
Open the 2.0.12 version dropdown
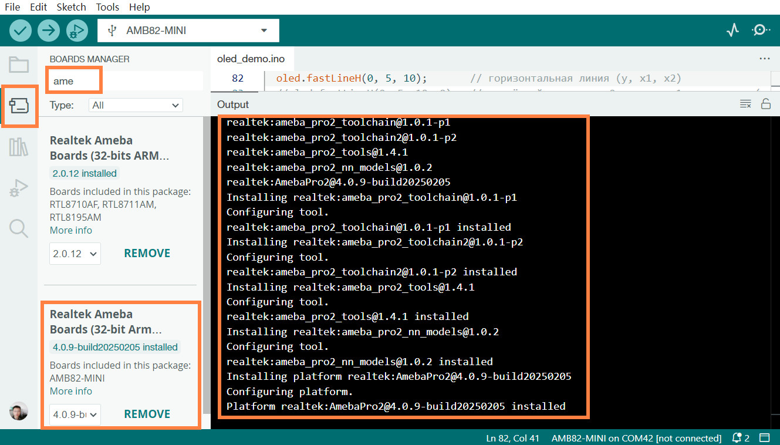pos(75,254)
